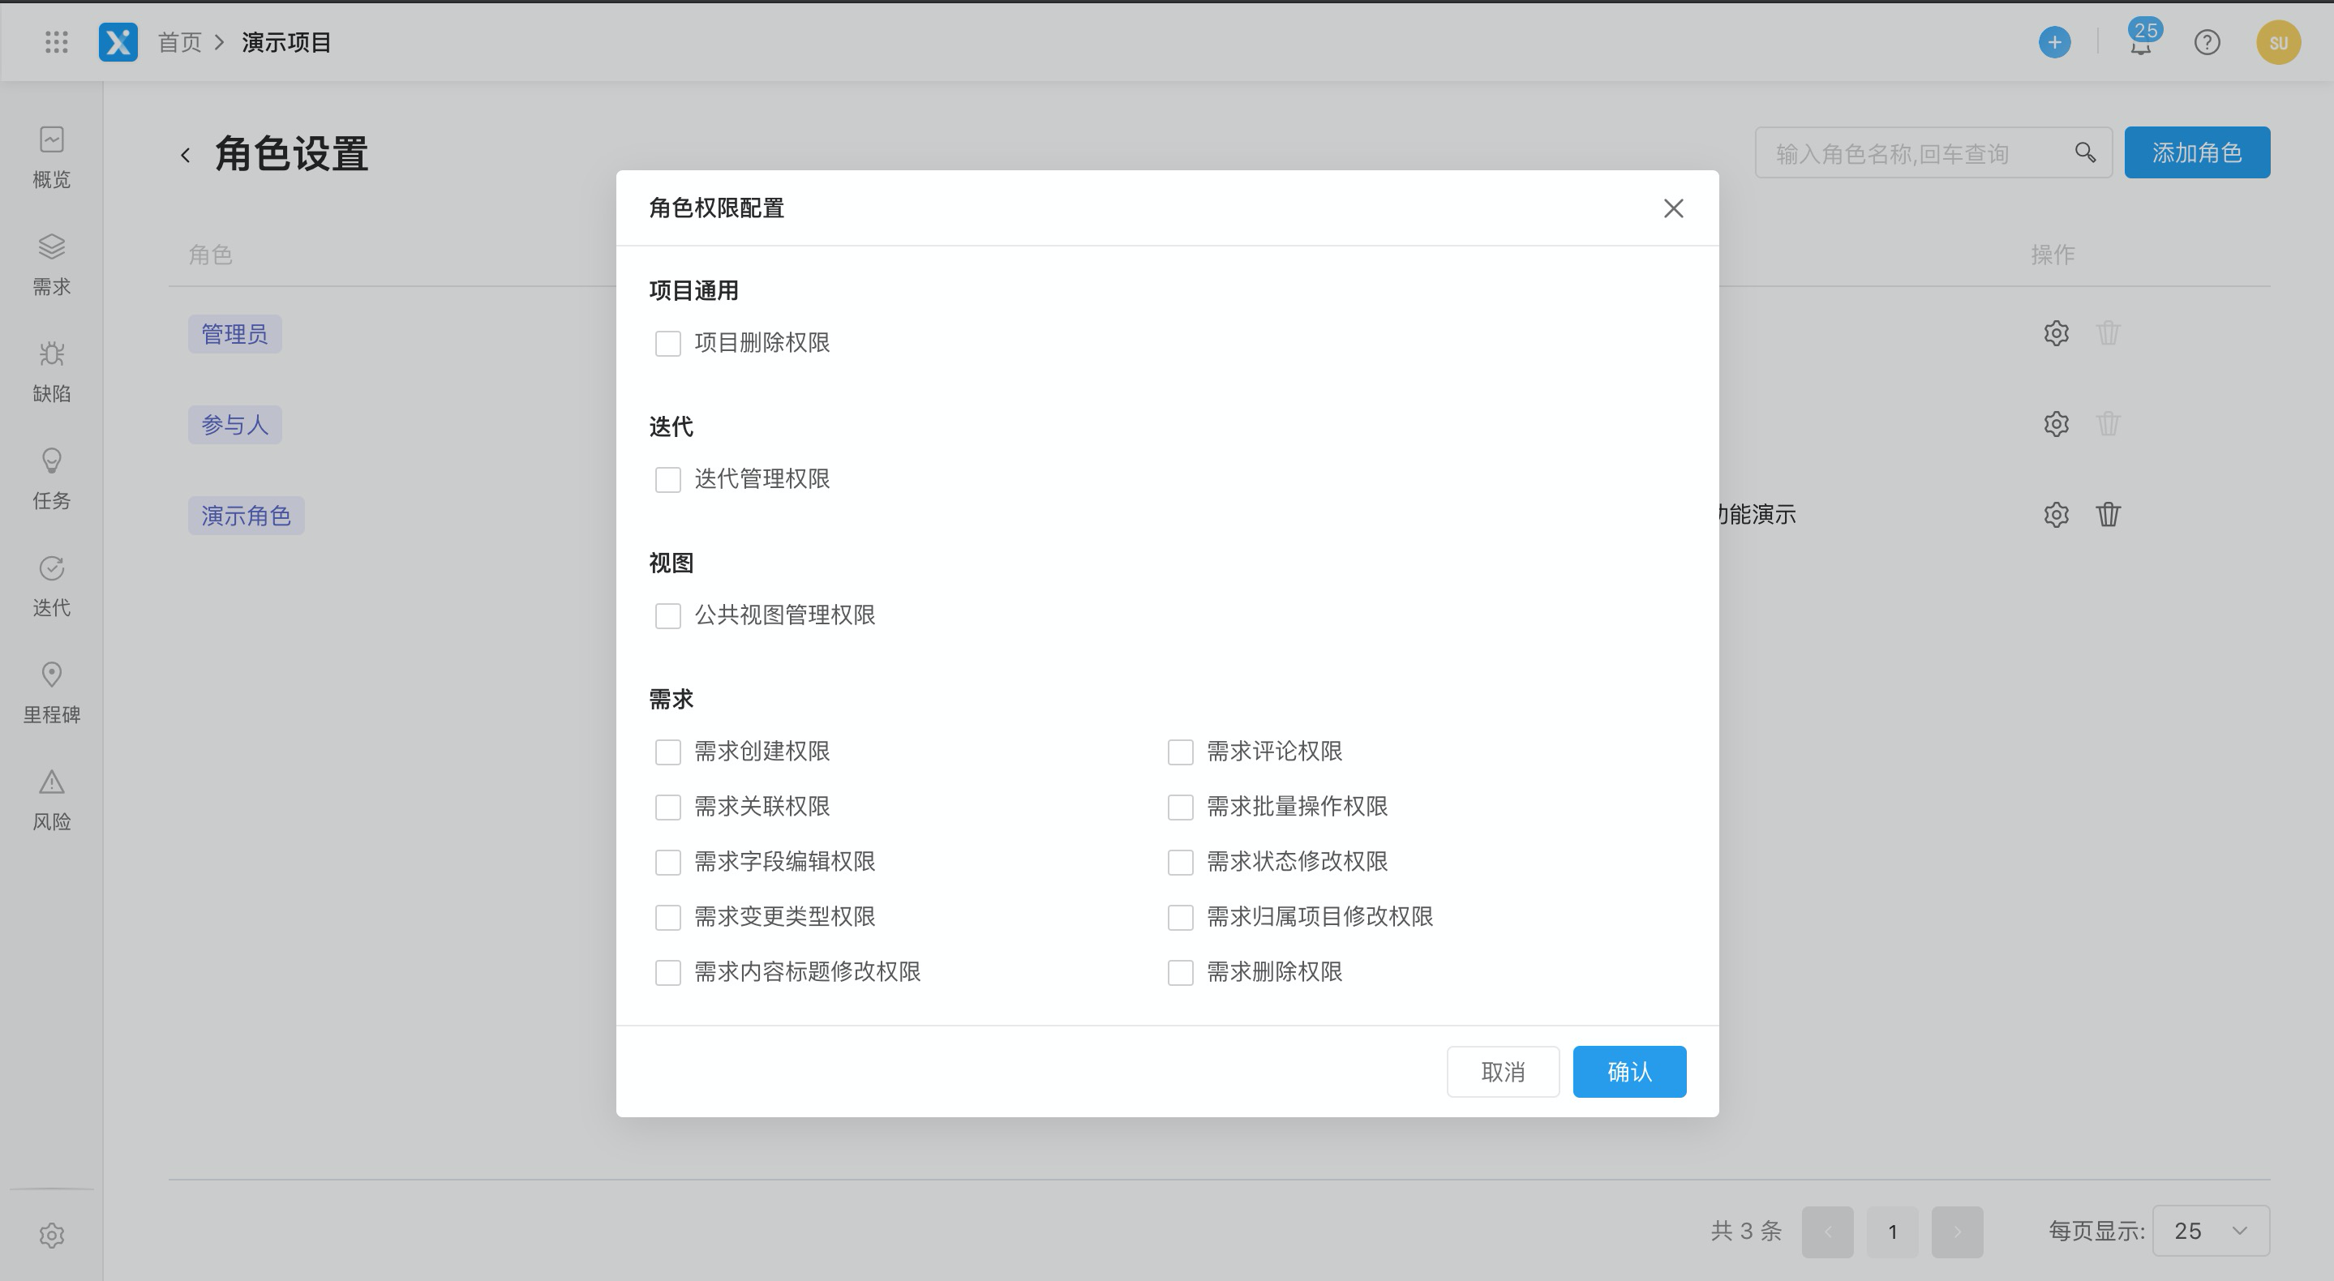This screenshot has width=2334, height=1281.
Task: Click the 参与人 role tag
Action: pyautogui.click(x=234, y=425)
